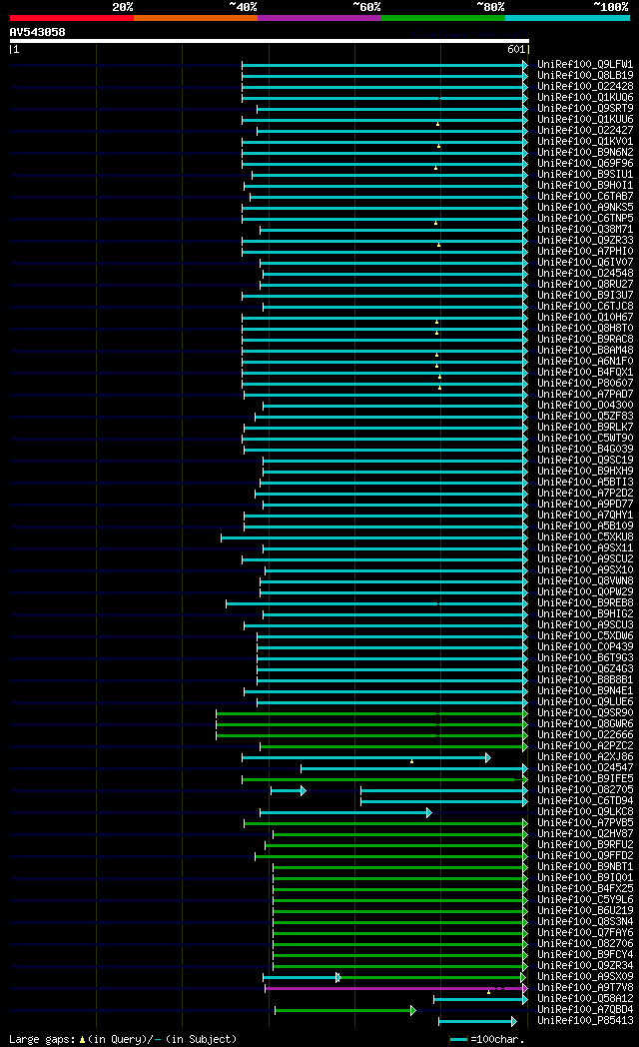This screenshot has height=1047, width=639.
Task: Click UniRef100_O82706 label
Action: (585, 944)
